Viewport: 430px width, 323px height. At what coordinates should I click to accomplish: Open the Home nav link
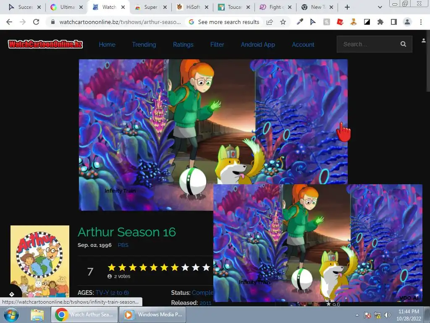pyautogui.click(x=107, y=45)
